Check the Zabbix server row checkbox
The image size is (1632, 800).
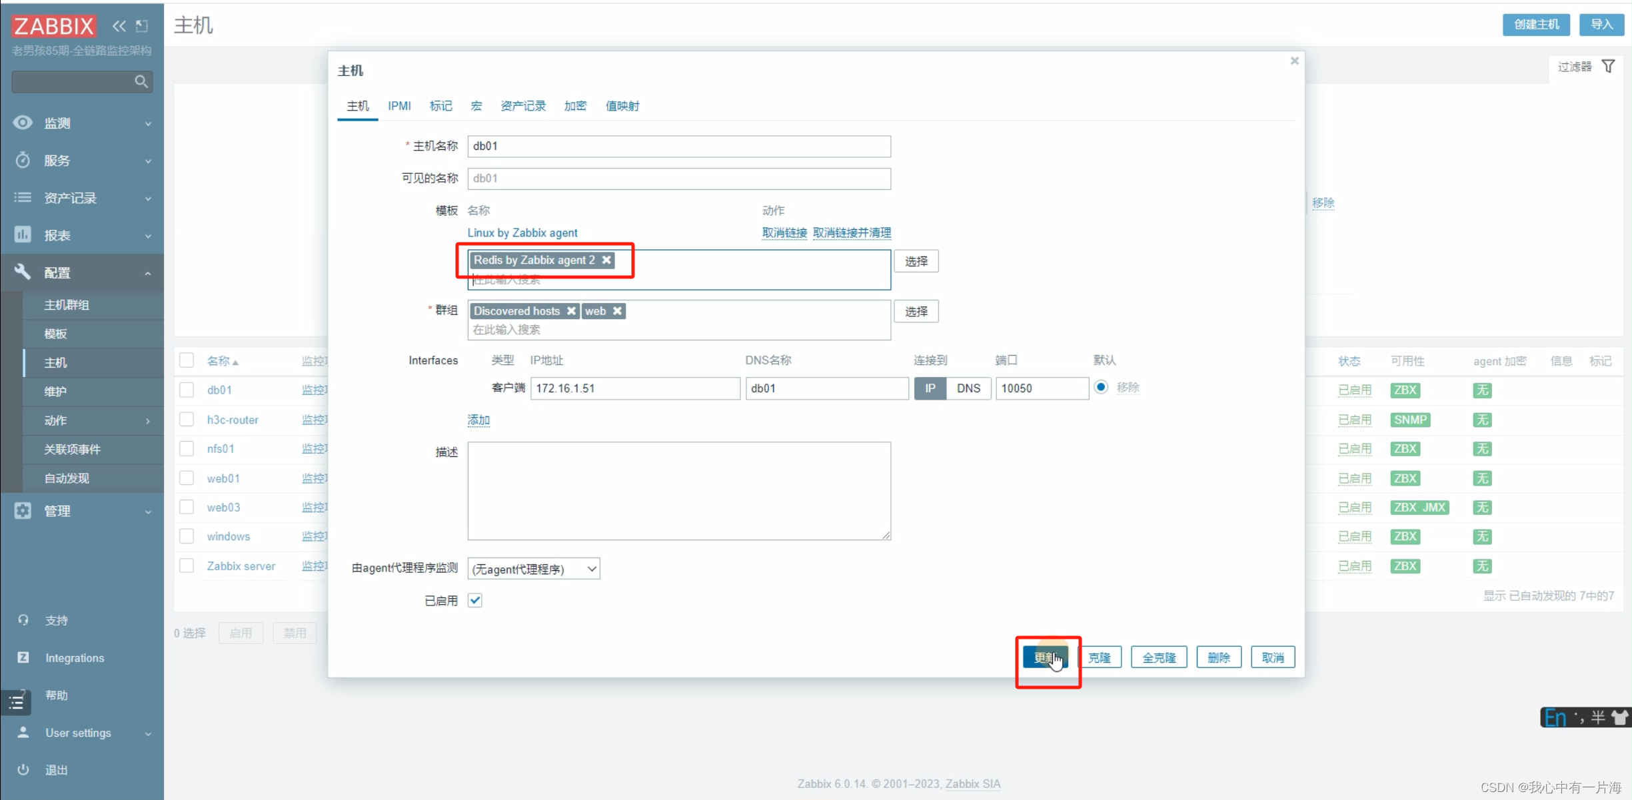[x=187, y=566]
